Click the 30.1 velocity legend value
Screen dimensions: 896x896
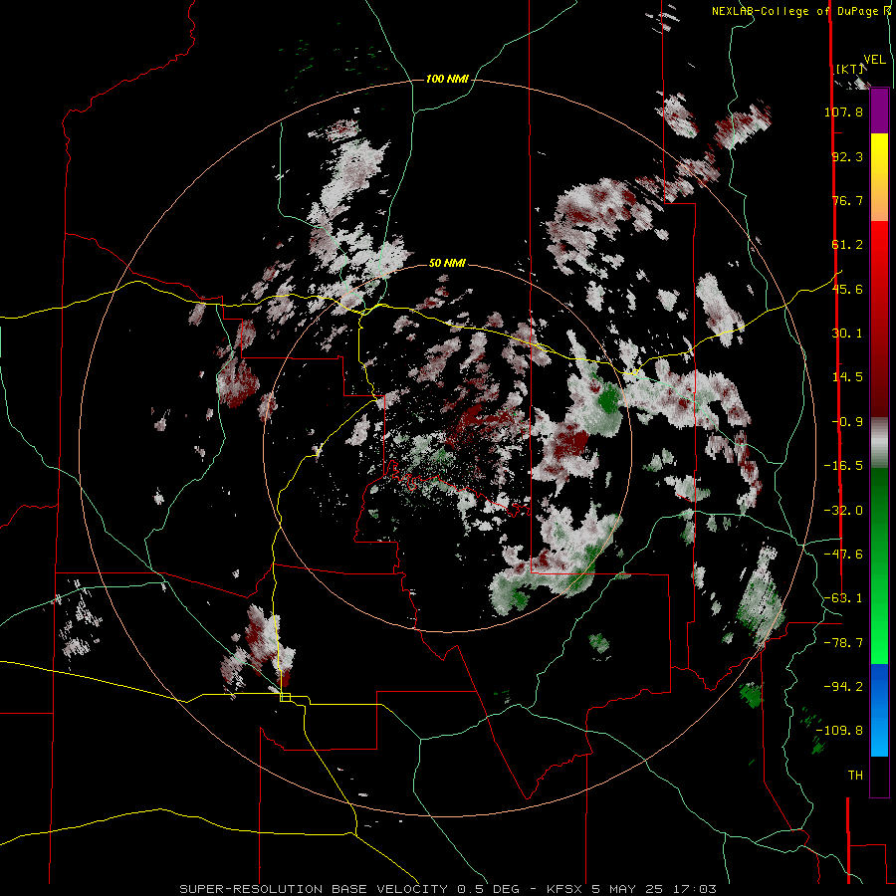pos(847,334)
